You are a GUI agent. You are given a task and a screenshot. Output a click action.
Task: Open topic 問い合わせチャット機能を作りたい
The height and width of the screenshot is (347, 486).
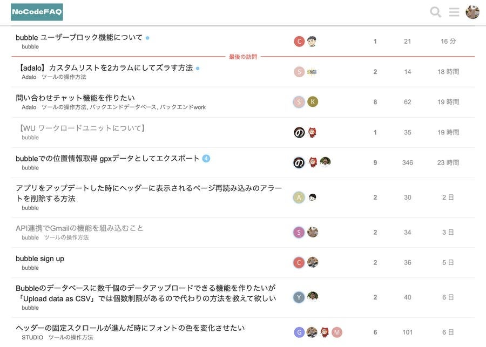click(x=76, y=98)
